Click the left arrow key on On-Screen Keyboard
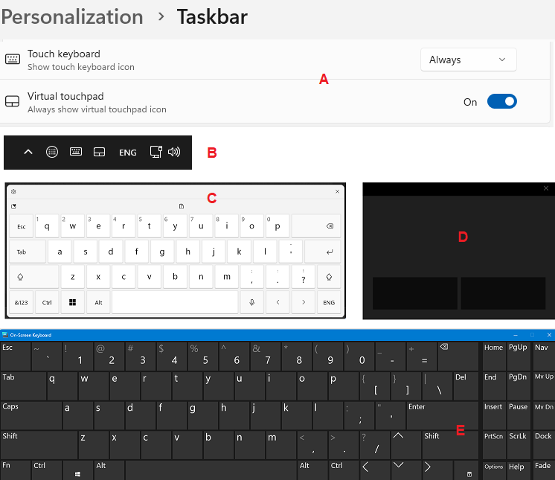555x480 pixels. [x=375, y=470]
